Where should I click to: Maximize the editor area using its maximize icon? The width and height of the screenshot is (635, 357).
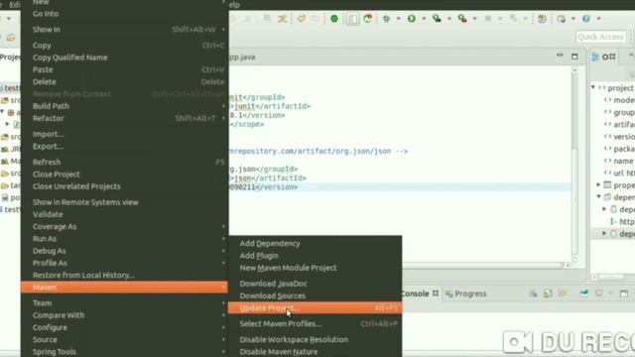point(574,57)
